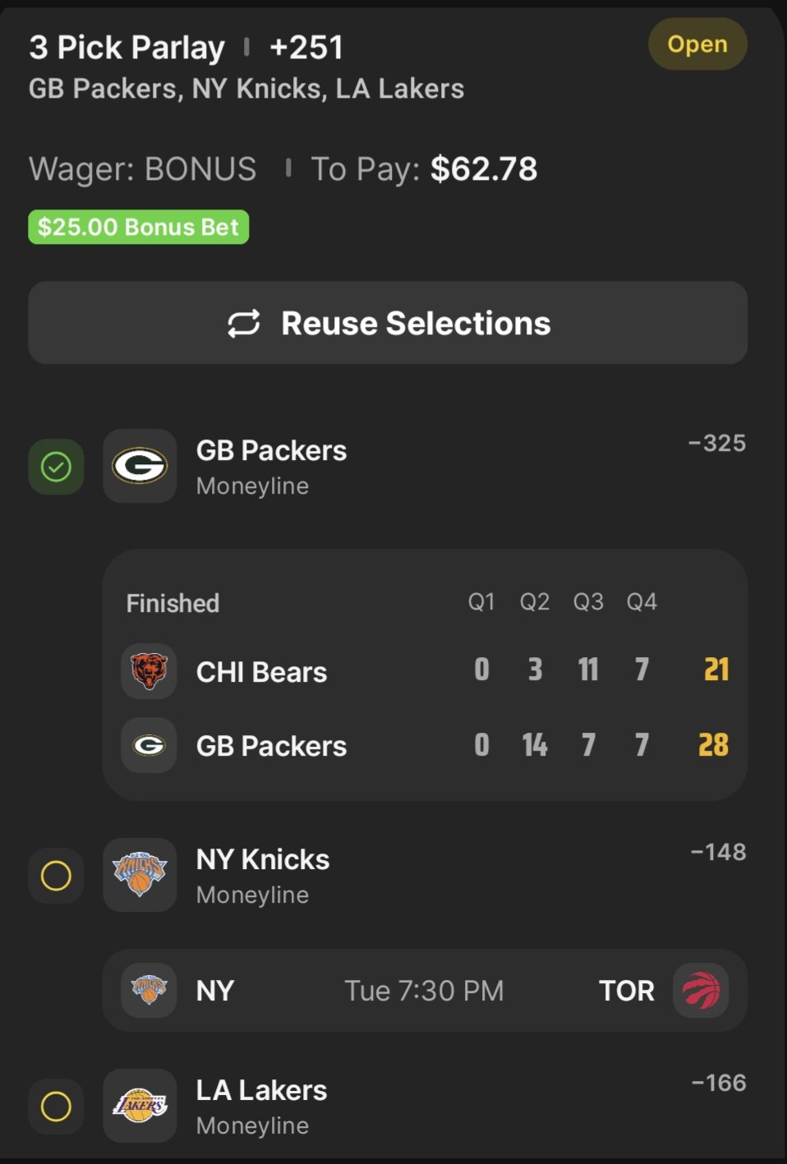Tap the small Knicks logo beside NY
The image size is (787, 1164).
point(149,990)
